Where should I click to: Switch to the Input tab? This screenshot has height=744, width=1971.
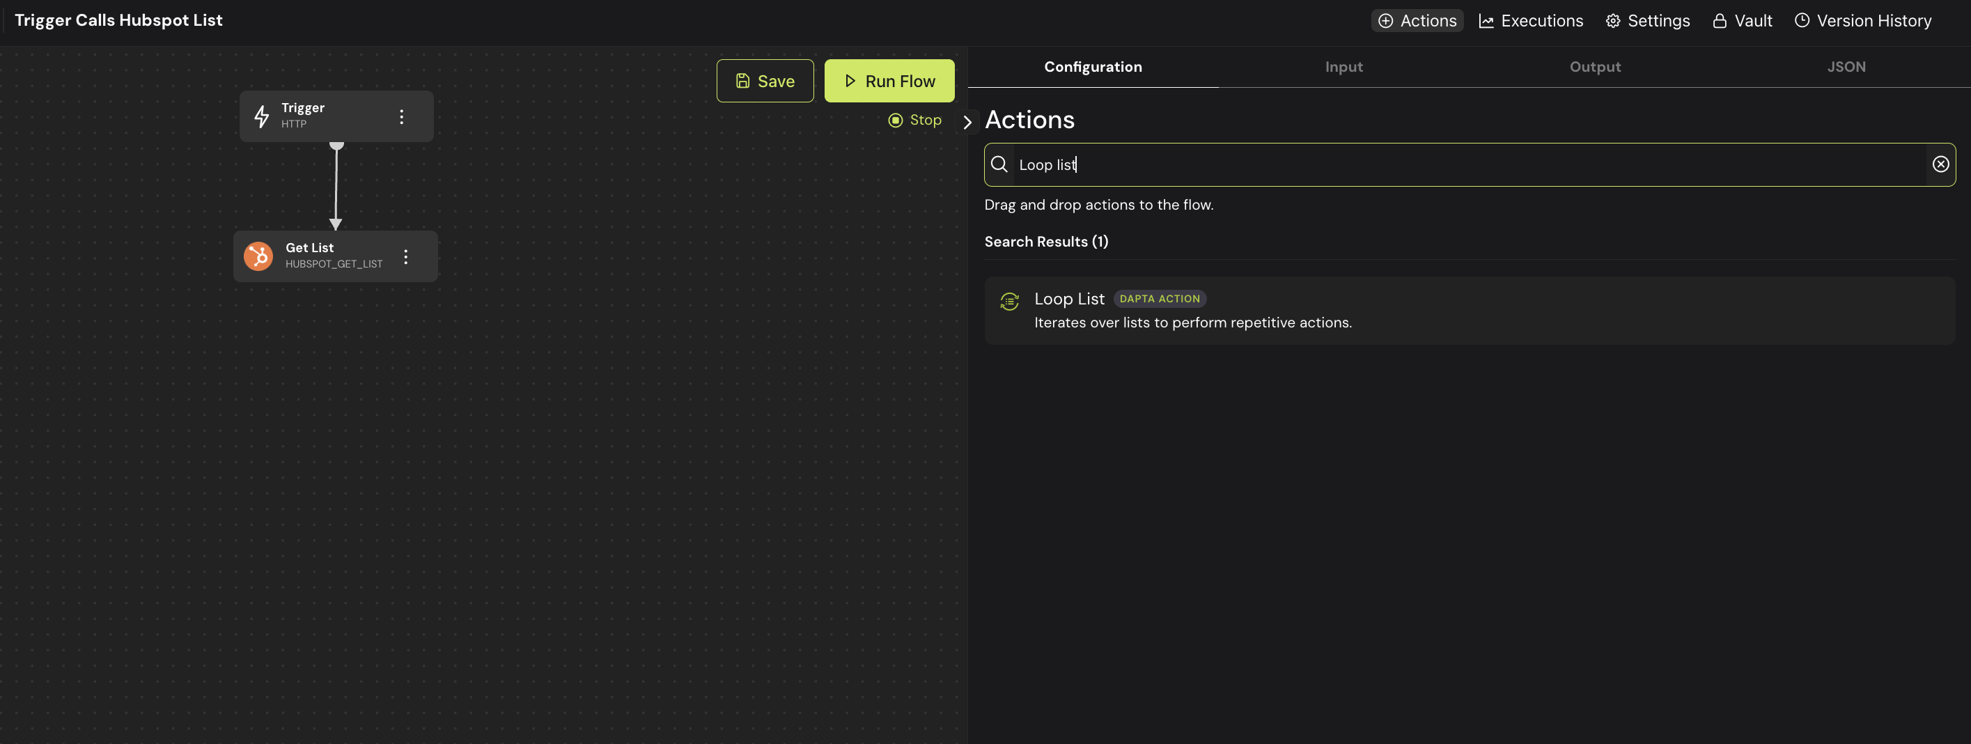coord(1343,68)
